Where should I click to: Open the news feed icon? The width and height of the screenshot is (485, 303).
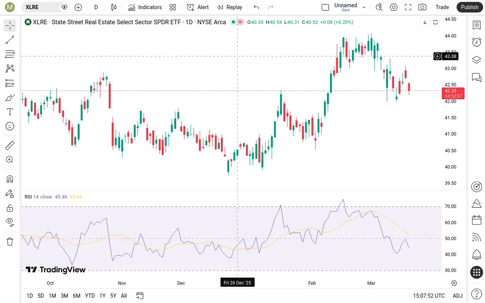tap(477, 238)
